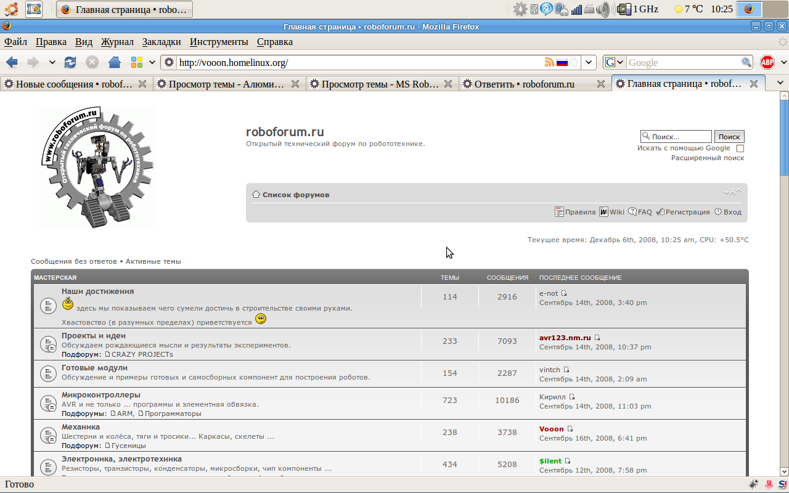The image size is (789, 493).
Task: Expand the back/forward history dropdown arrow
Action: tap(52, 62)
